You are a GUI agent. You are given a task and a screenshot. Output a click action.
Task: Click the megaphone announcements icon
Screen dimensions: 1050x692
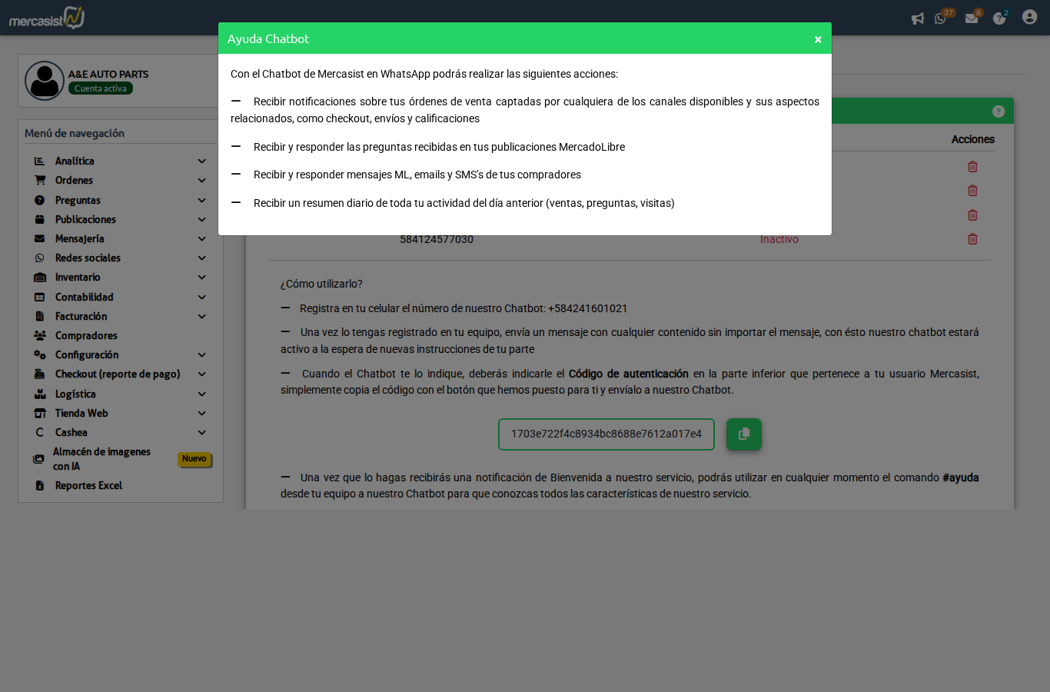click(x=918, y=18)
